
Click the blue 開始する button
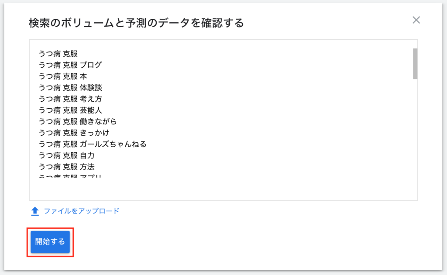[x=50, y=242]
